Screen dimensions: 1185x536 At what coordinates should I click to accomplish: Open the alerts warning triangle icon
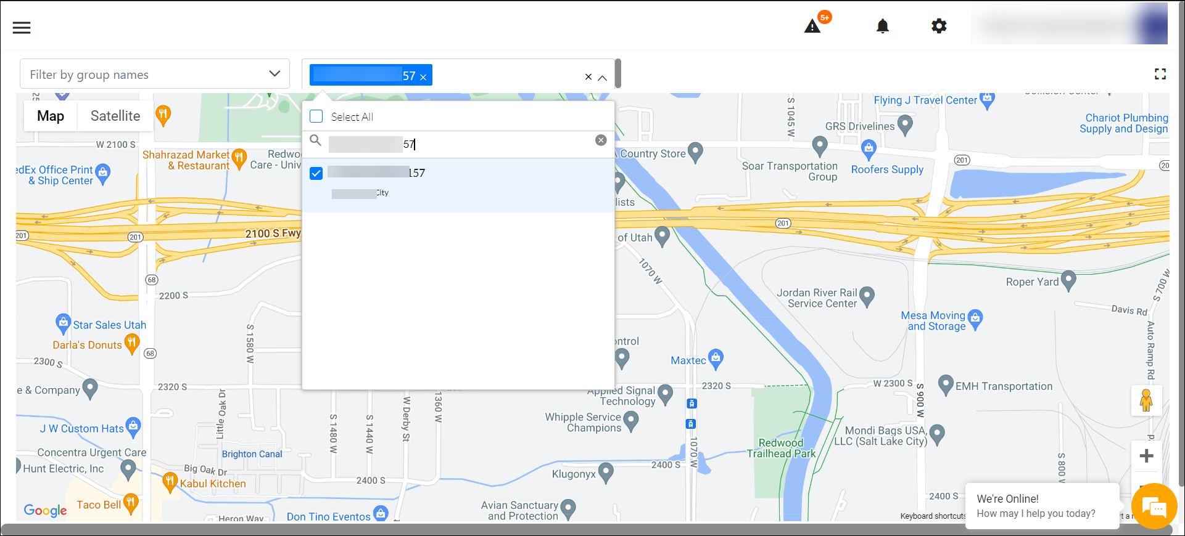pyautogui.click(x=812, y=26)
